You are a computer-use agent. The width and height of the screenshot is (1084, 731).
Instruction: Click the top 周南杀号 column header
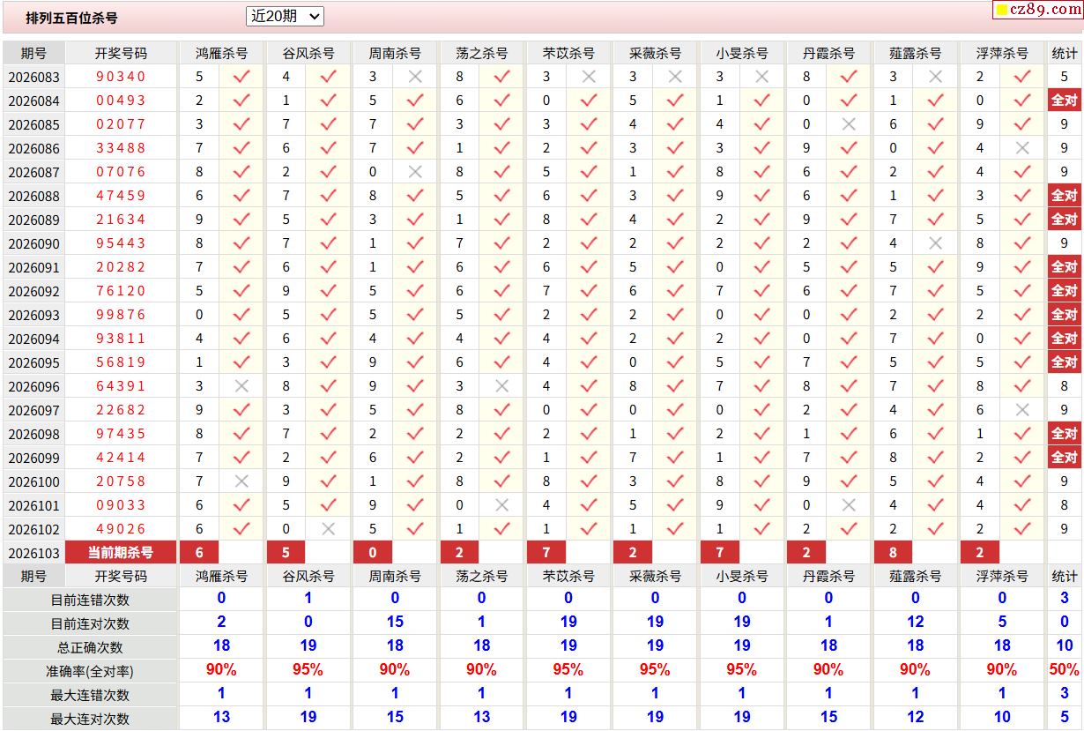pos(395,54)
